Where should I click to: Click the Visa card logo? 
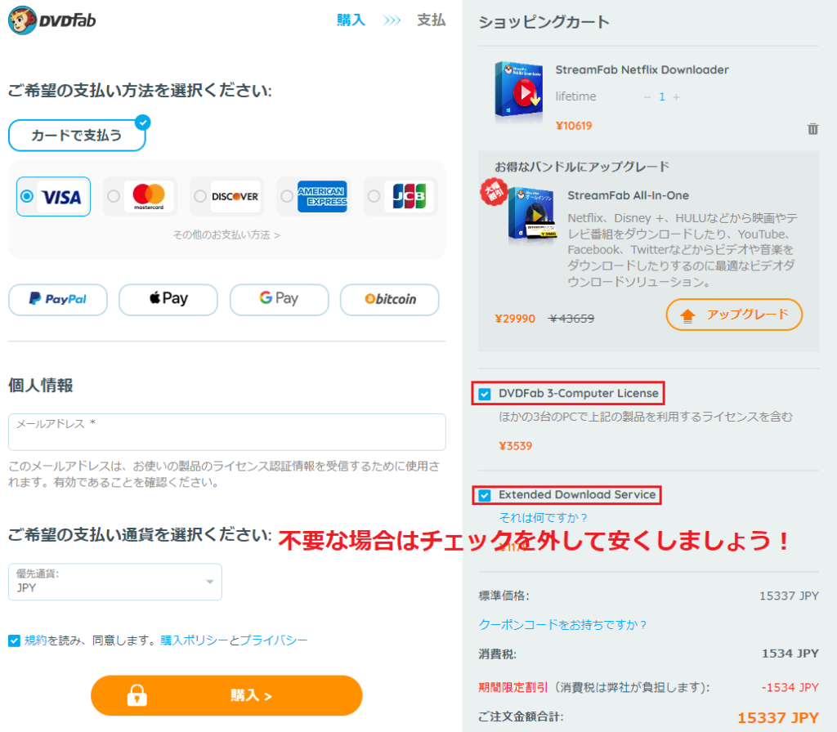click(x=62, y=198)
